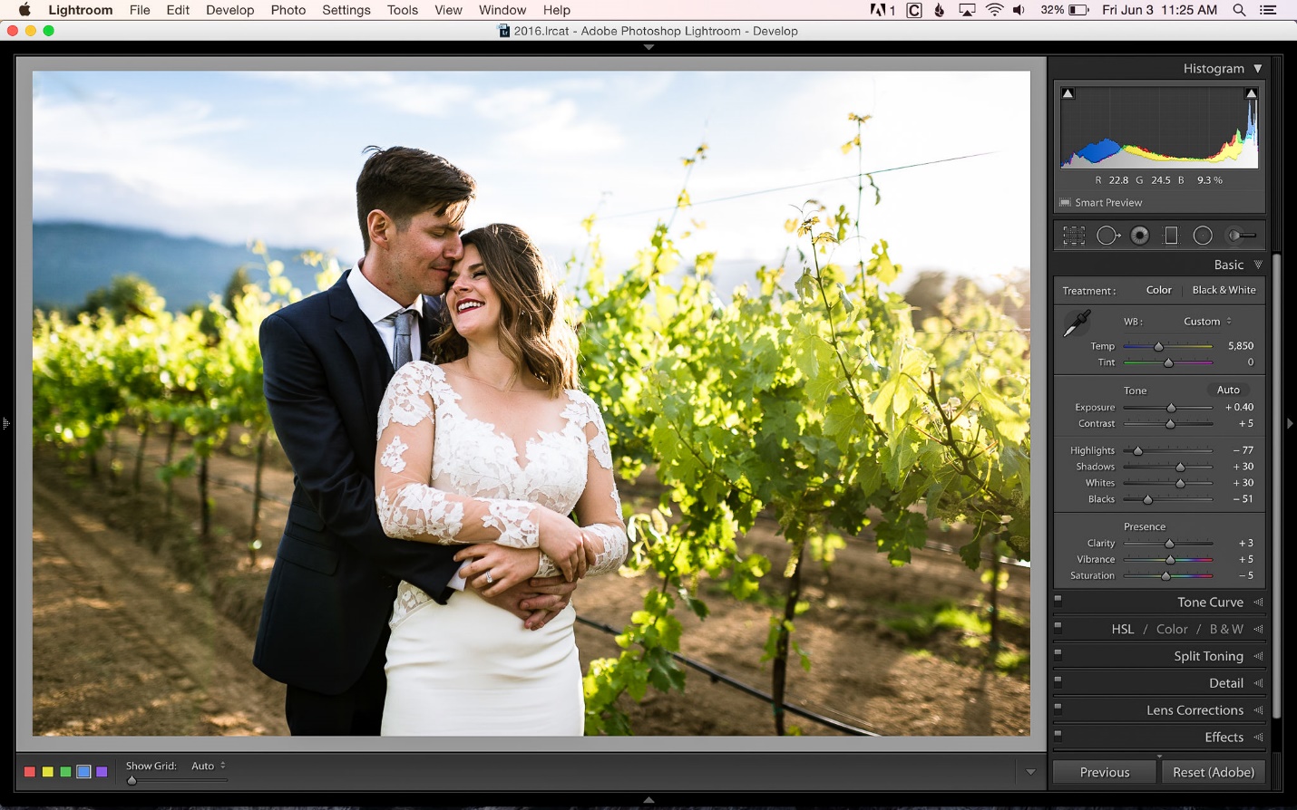Image resolution: width=1297 pixels, height=810 pixels.
Task: Select the Spot Removal tool
Action: (x=1107, y=236)
